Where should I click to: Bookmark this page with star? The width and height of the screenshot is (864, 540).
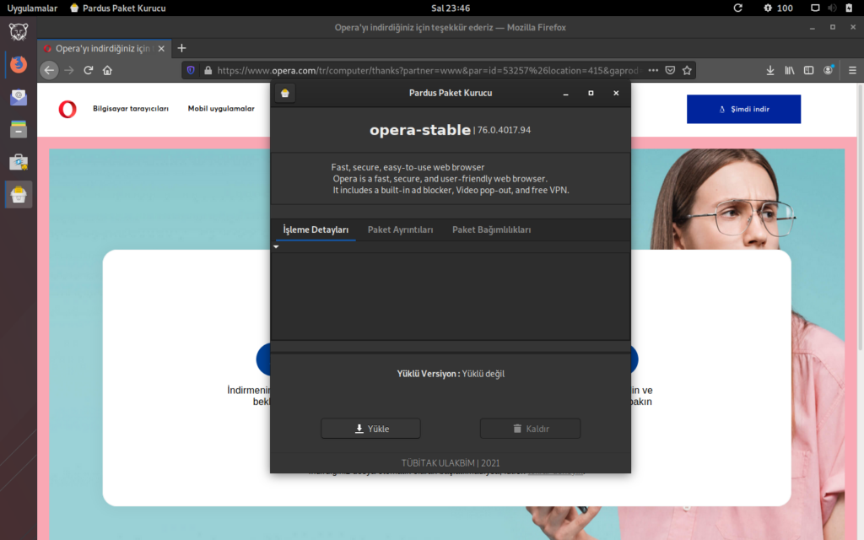pos(687,71)
